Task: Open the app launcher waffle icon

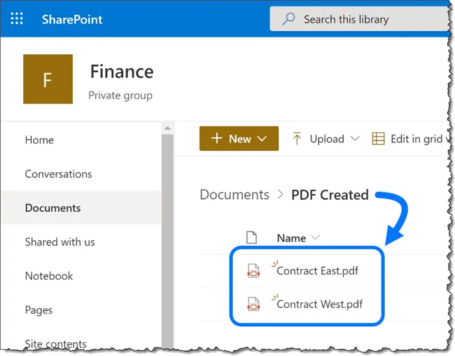Action: (17, 19)
